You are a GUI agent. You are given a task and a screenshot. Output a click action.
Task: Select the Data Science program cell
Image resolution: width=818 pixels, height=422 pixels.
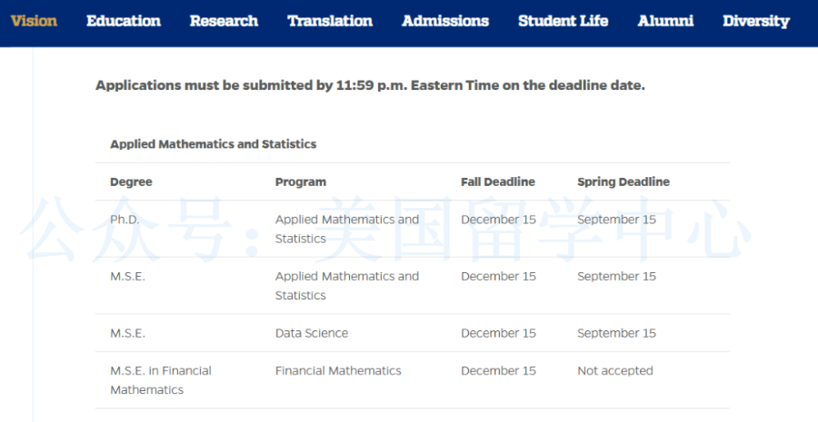click(312, 333)
